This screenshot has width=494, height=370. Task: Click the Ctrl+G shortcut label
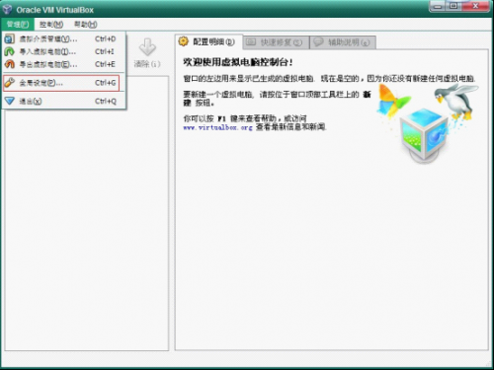(x=106, y=83)
